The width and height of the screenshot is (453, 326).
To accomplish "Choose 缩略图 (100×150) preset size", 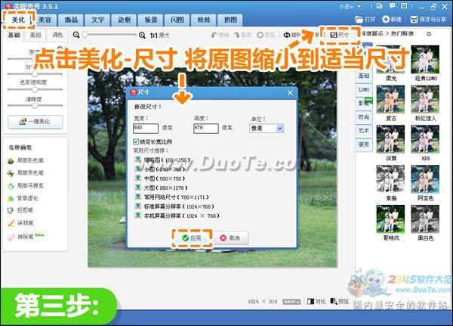I will pyautogui.click(x=163, y=160).
